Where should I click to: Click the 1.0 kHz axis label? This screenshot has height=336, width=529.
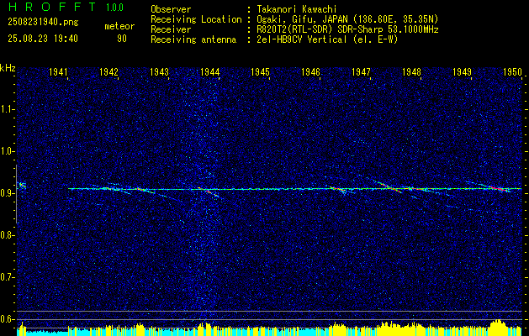tap(7, 152)
